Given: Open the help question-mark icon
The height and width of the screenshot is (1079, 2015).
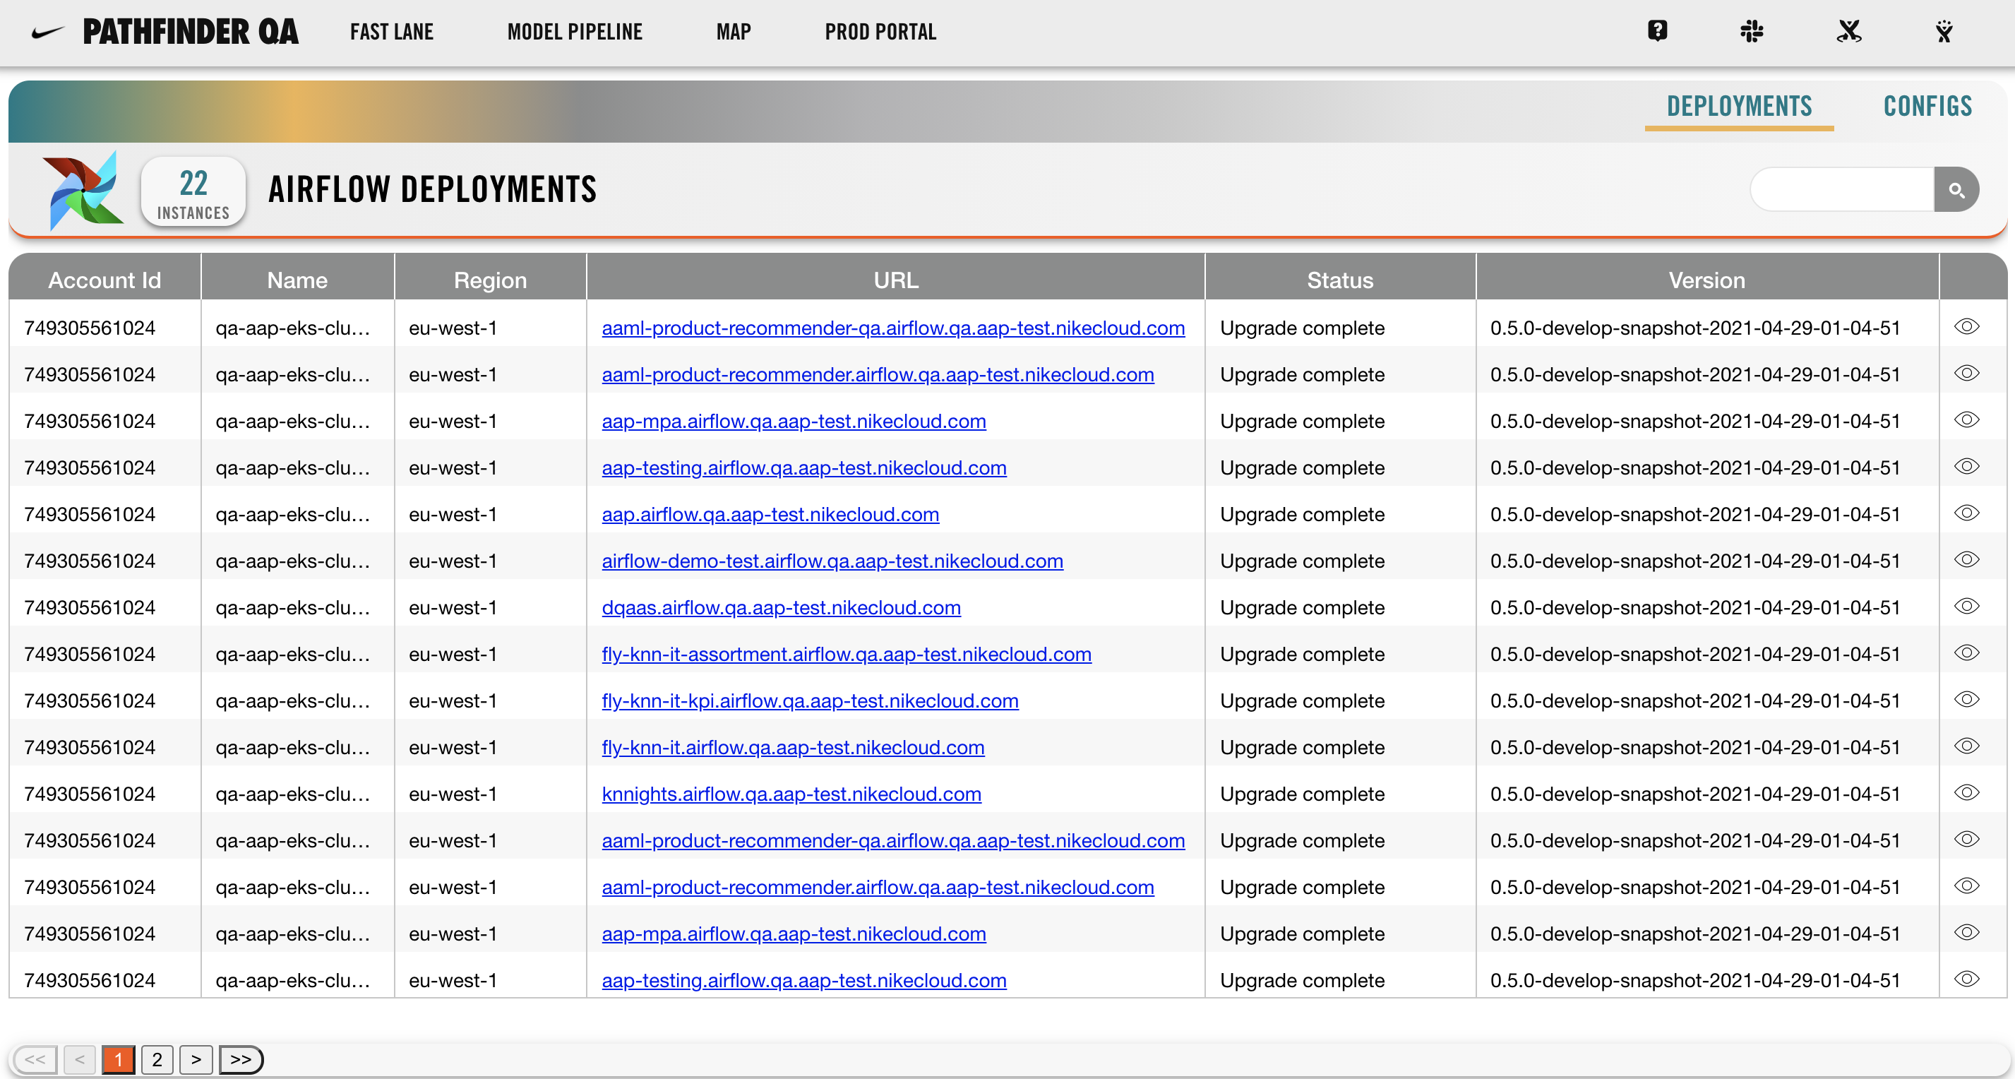Looking at the screenshot, I should [1657, 31].
